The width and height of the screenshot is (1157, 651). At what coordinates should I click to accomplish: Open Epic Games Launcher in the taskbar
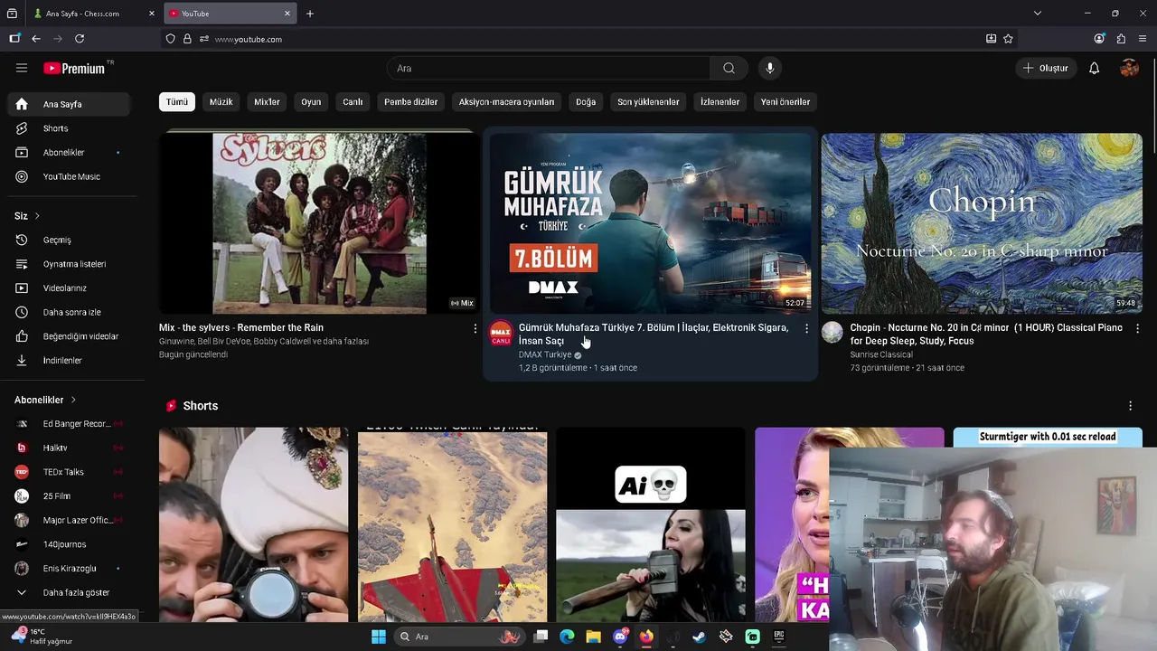779,637
